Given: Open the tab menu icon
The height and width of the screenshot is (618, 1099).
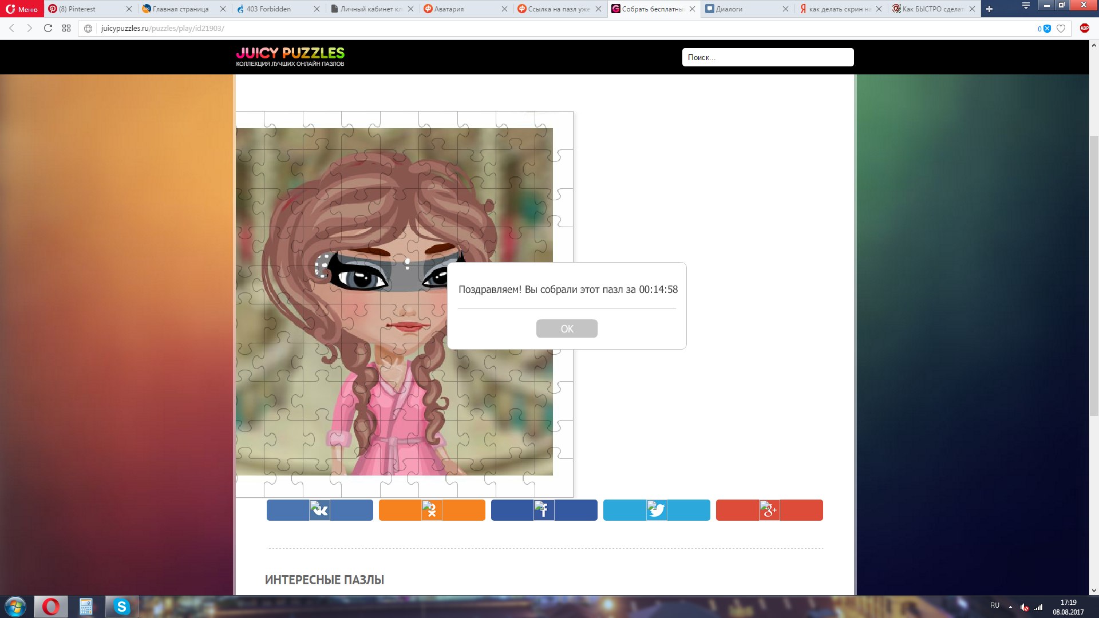Looking at the screenshot, I should 1026,6.
